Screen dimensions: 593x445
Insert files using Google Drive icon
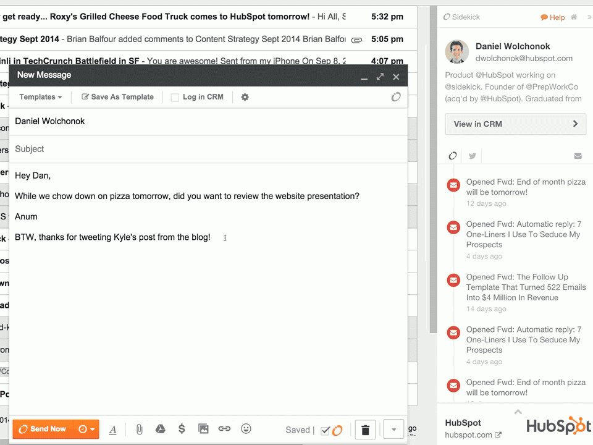161,429
